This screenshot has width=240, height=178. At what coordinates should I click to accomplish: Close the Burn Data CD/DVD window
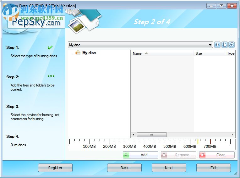232,6
